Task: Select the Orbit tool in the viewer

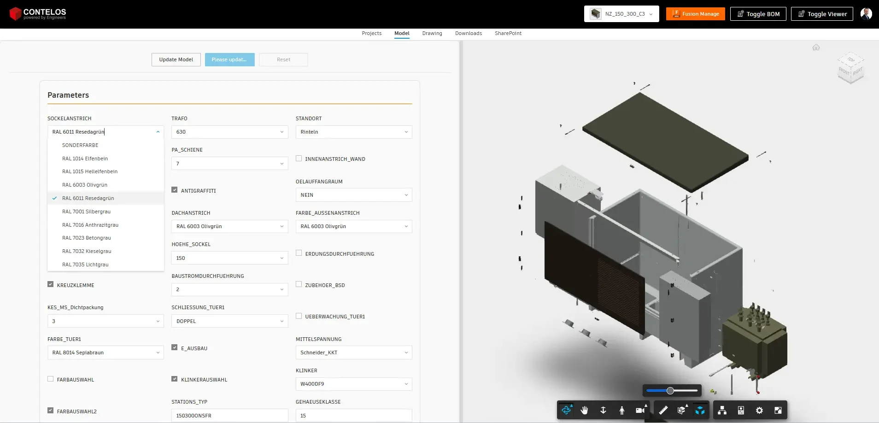Action: 567,410
